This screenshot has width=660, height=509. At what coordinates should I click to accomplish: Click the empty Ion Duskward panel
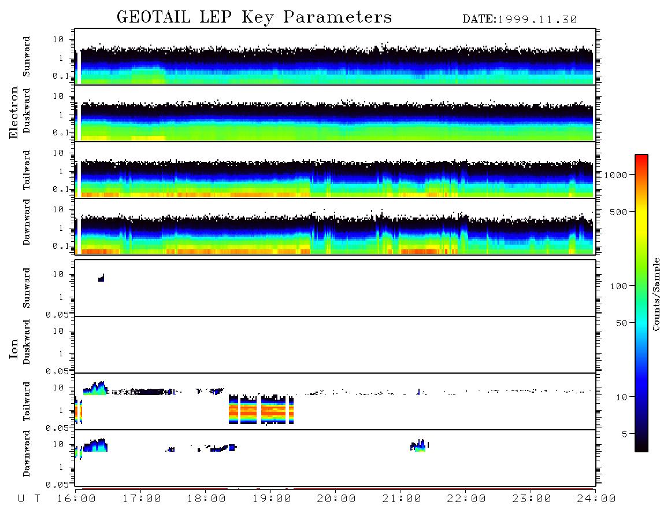[x=335, y=345]
